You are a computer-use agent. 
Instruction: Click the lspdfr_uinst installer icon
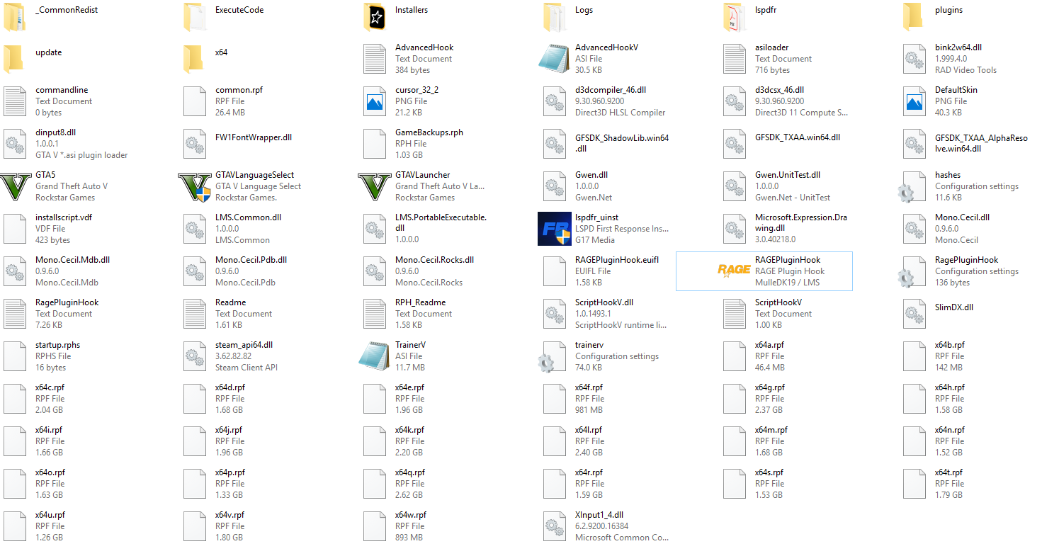[554, 229]
